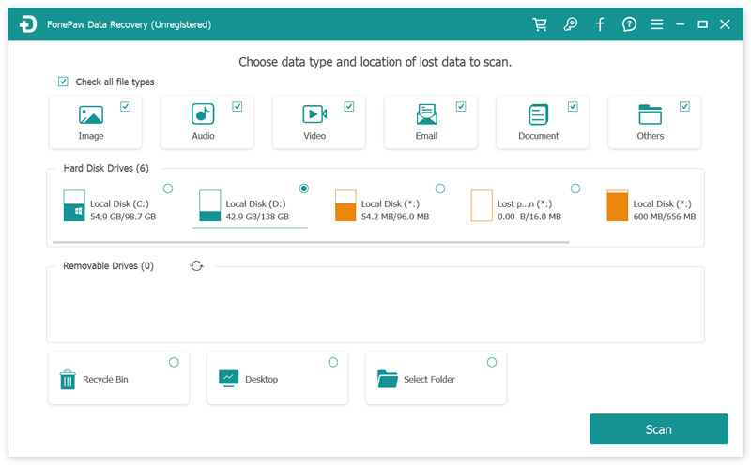The image size is (751, 465).
Task: Click the Video file type tile
Action: click(314, 122)
